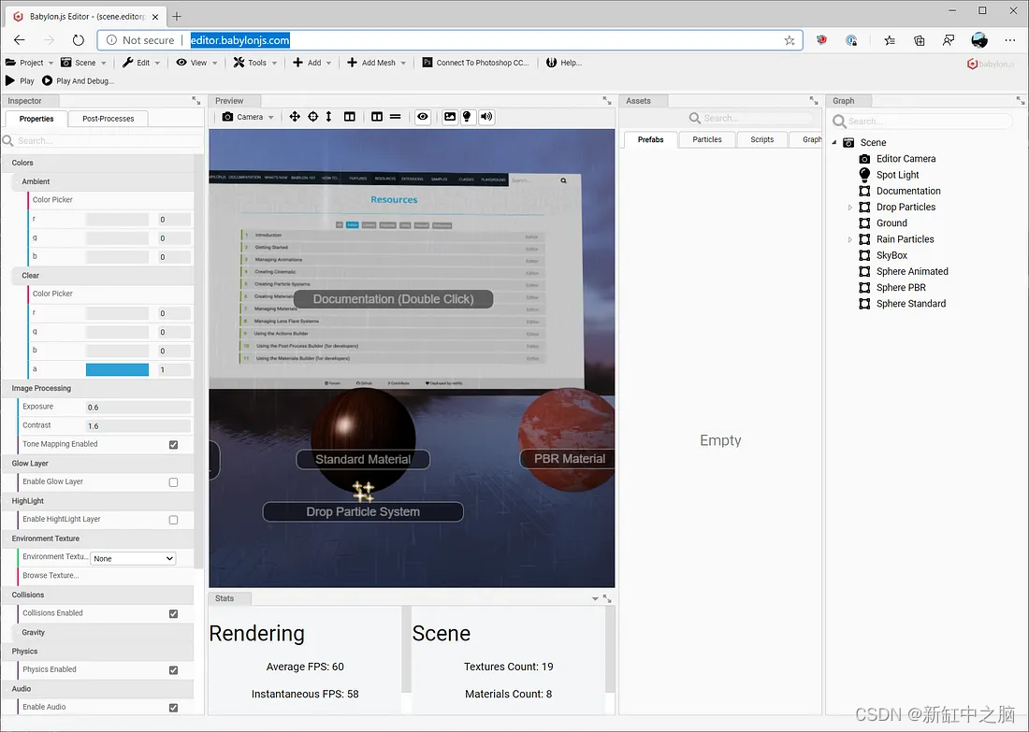Start Play And Debug
This screenshot has height=732, width=1029.
click(x=78, y=80)
